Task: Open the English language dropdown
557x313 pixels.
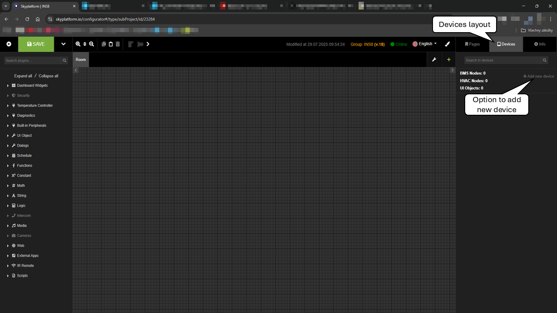Action: [x=425, y=44]
